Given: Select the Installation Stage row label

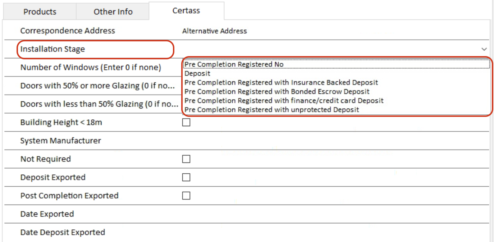Looking at the screenshot, I should [x=52, y=49].
